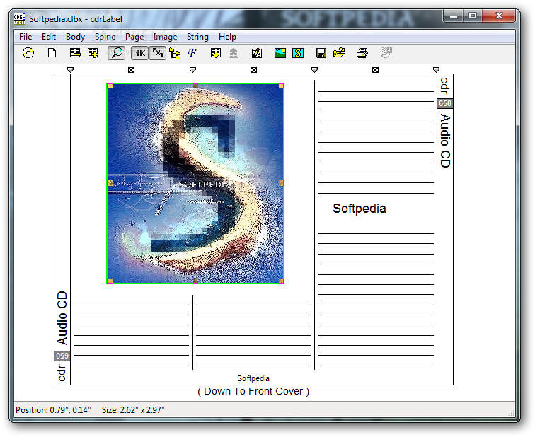Click the Down To Front Cover caption
535x437 pixels.
coord(253,391)
